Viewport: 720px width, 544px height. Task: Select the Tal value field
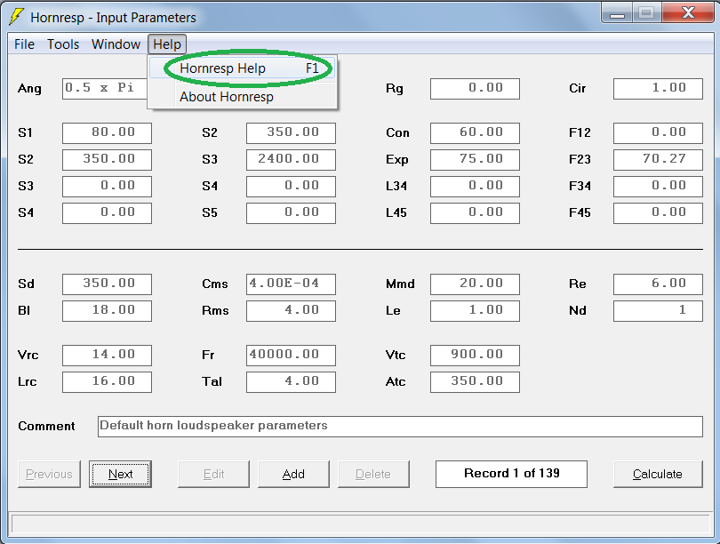(x=291, y=382)
